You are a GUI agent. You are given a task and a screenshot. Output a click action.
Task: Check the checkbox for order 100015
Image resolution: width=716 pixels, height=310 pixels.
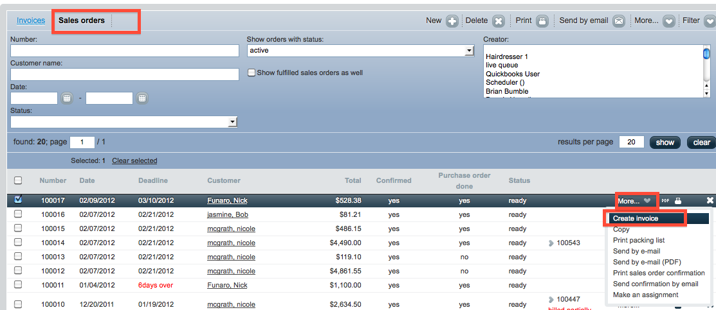(18, 228)
